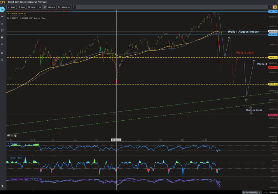
Task: Select the EMA(200) yellow legend entry
Action: pyautogui.click(x=17, y=14)
